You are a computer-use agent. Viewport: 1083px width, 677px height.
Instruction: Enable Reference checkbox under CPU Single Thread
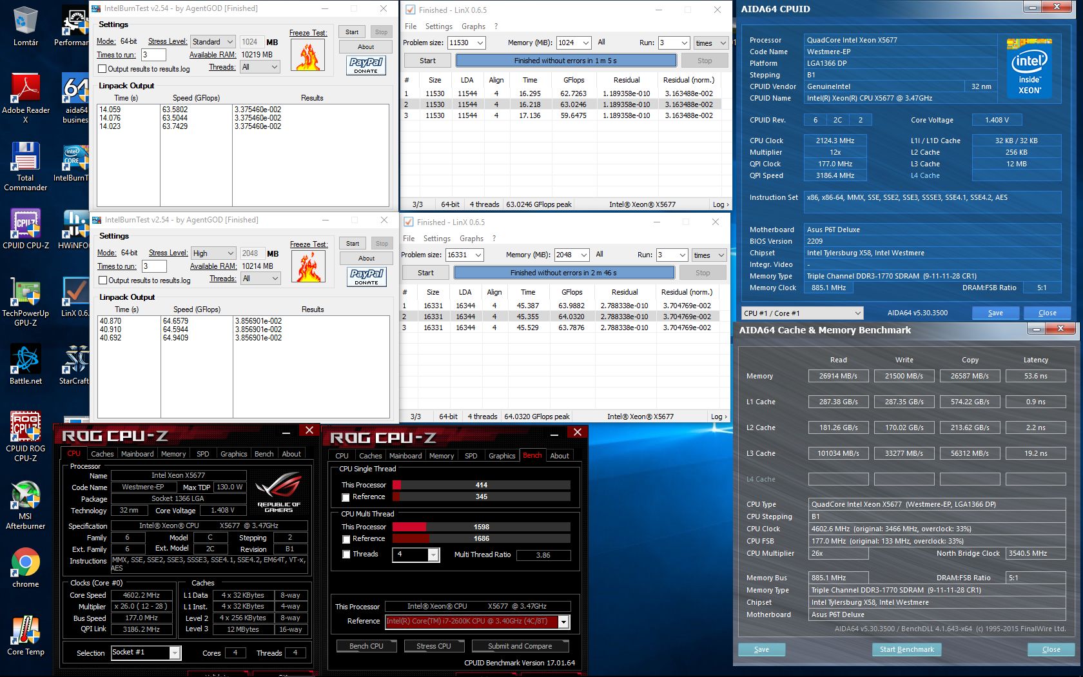tap(346, 497)
